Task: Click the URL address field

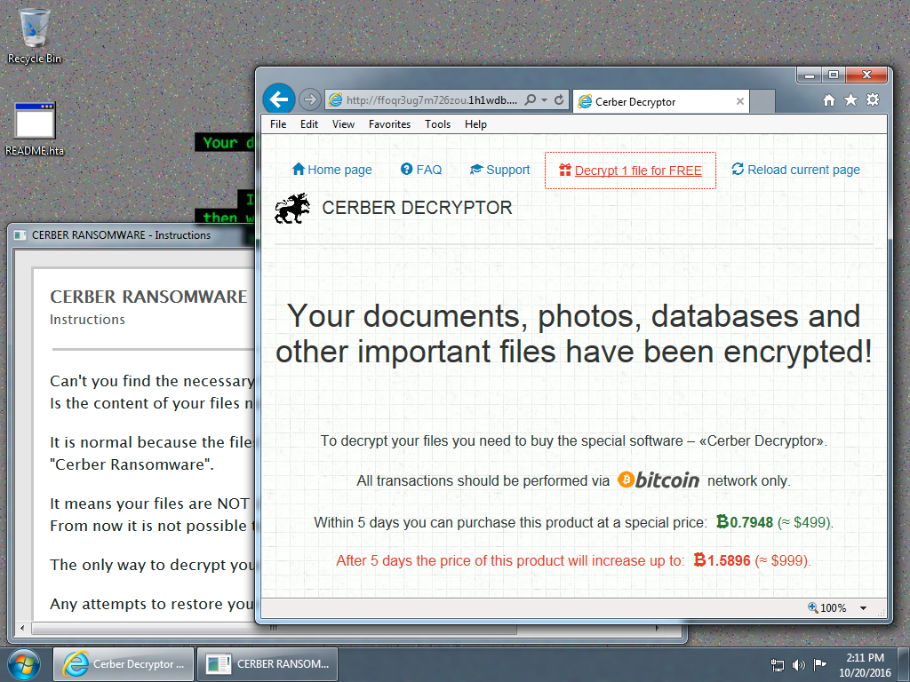Action: click(433, 99)
